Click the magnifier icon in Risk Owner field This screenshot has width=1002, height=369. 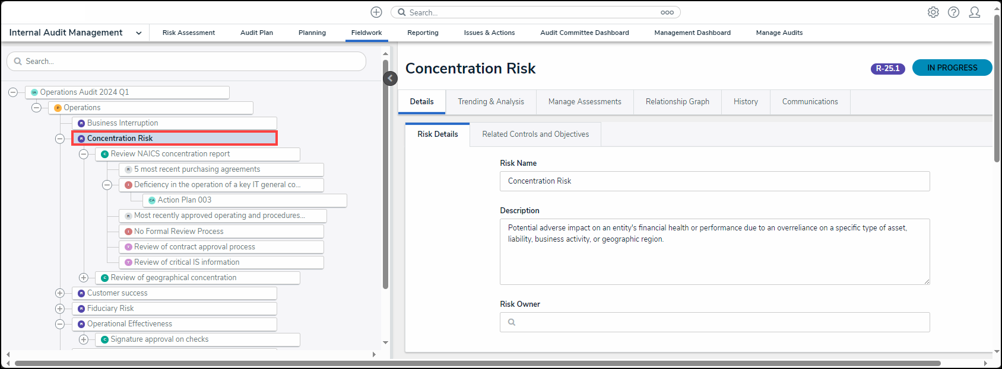[x=512, y=322]
